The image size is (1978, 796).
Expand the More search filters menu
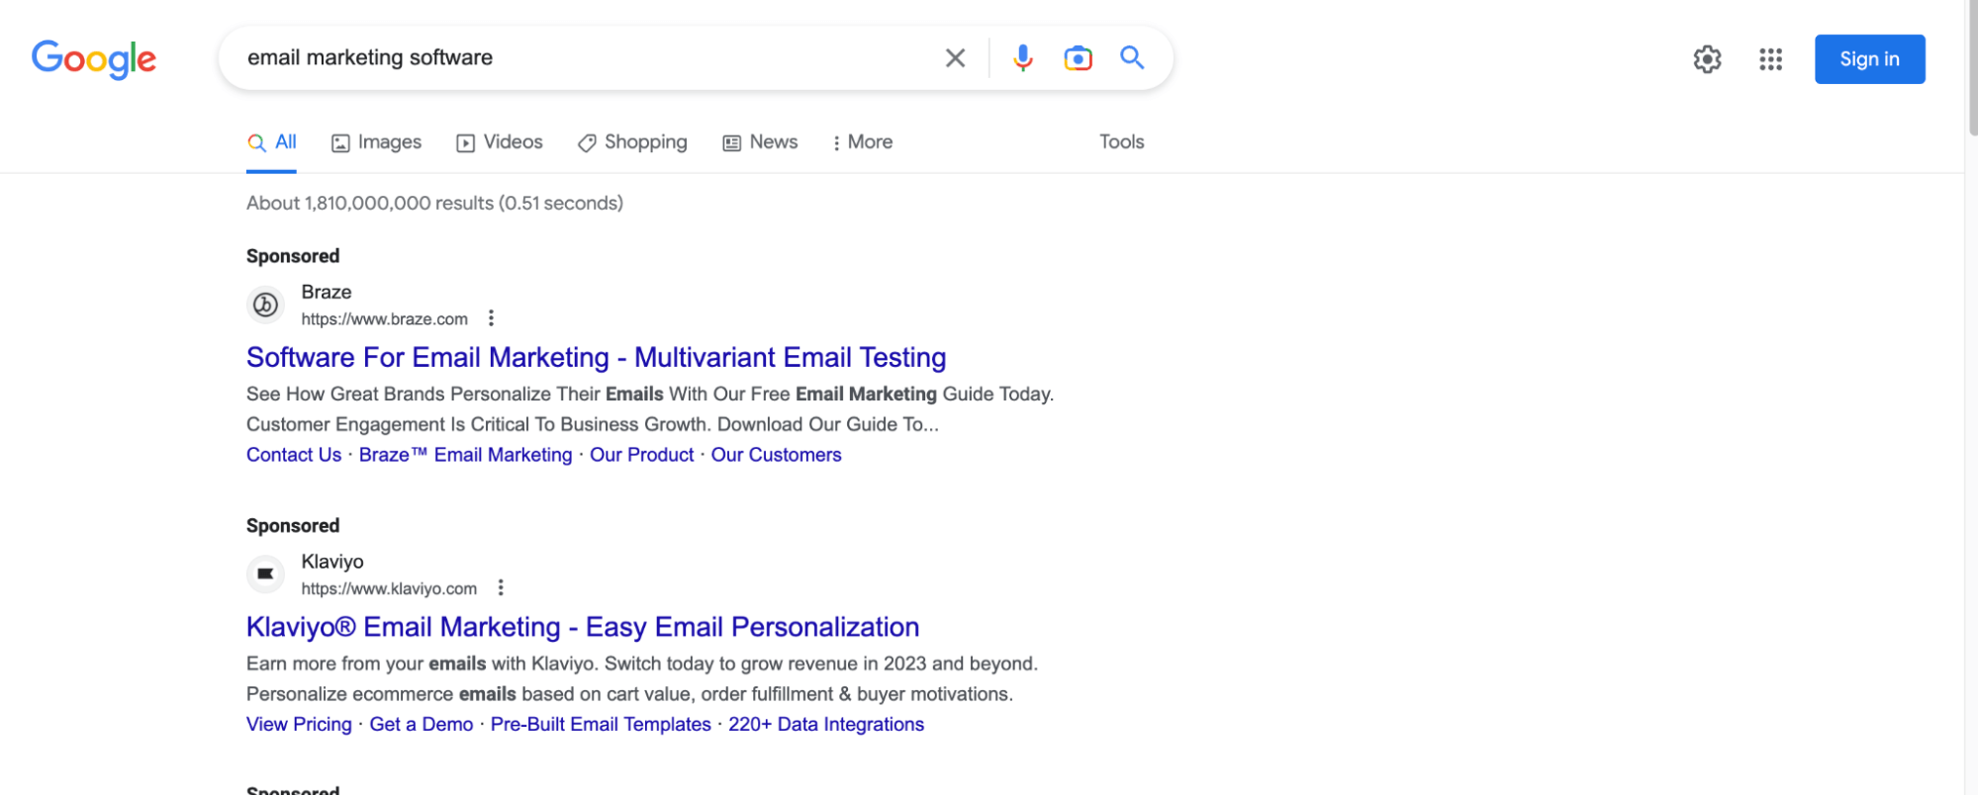click(862, 142)
